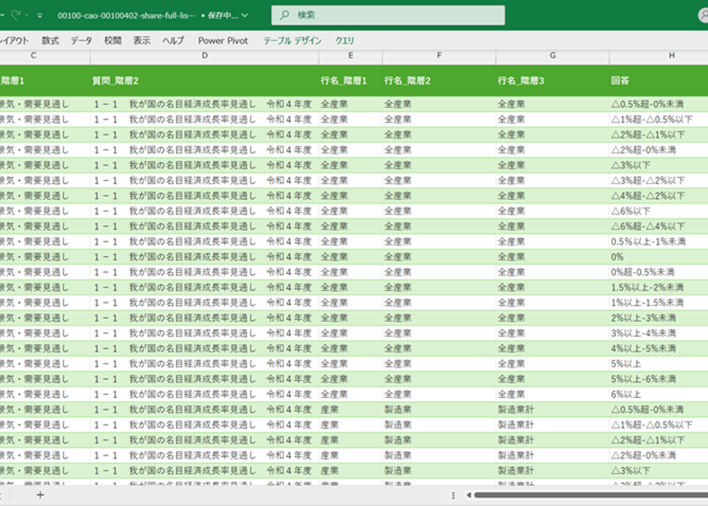Open the Redo history dropdown arrow
This screenshot has height=506, width=708.
point(27,15)
